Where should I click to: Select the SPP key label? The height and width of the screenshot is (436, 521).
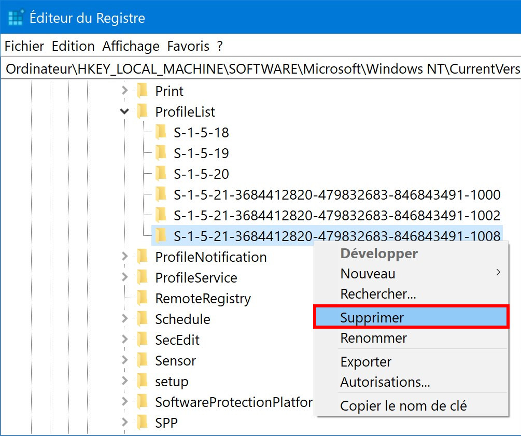[x=166, y=423]
